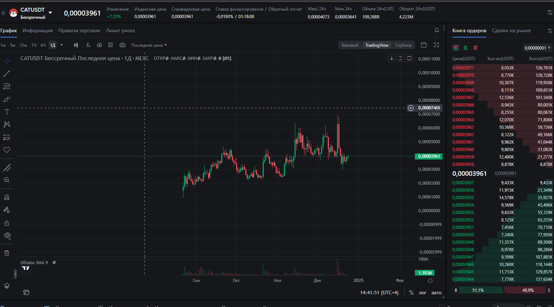
Task: Select the 4Ч timeframe
Action: (x=43, y=45)
